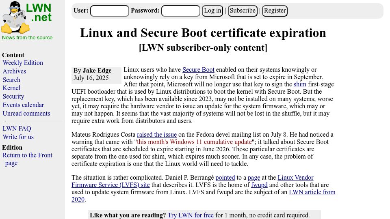The height and width of the screenshot is (219, 390).
Task: Click the 'Jake Edge' author name
Action: (97, 71)
